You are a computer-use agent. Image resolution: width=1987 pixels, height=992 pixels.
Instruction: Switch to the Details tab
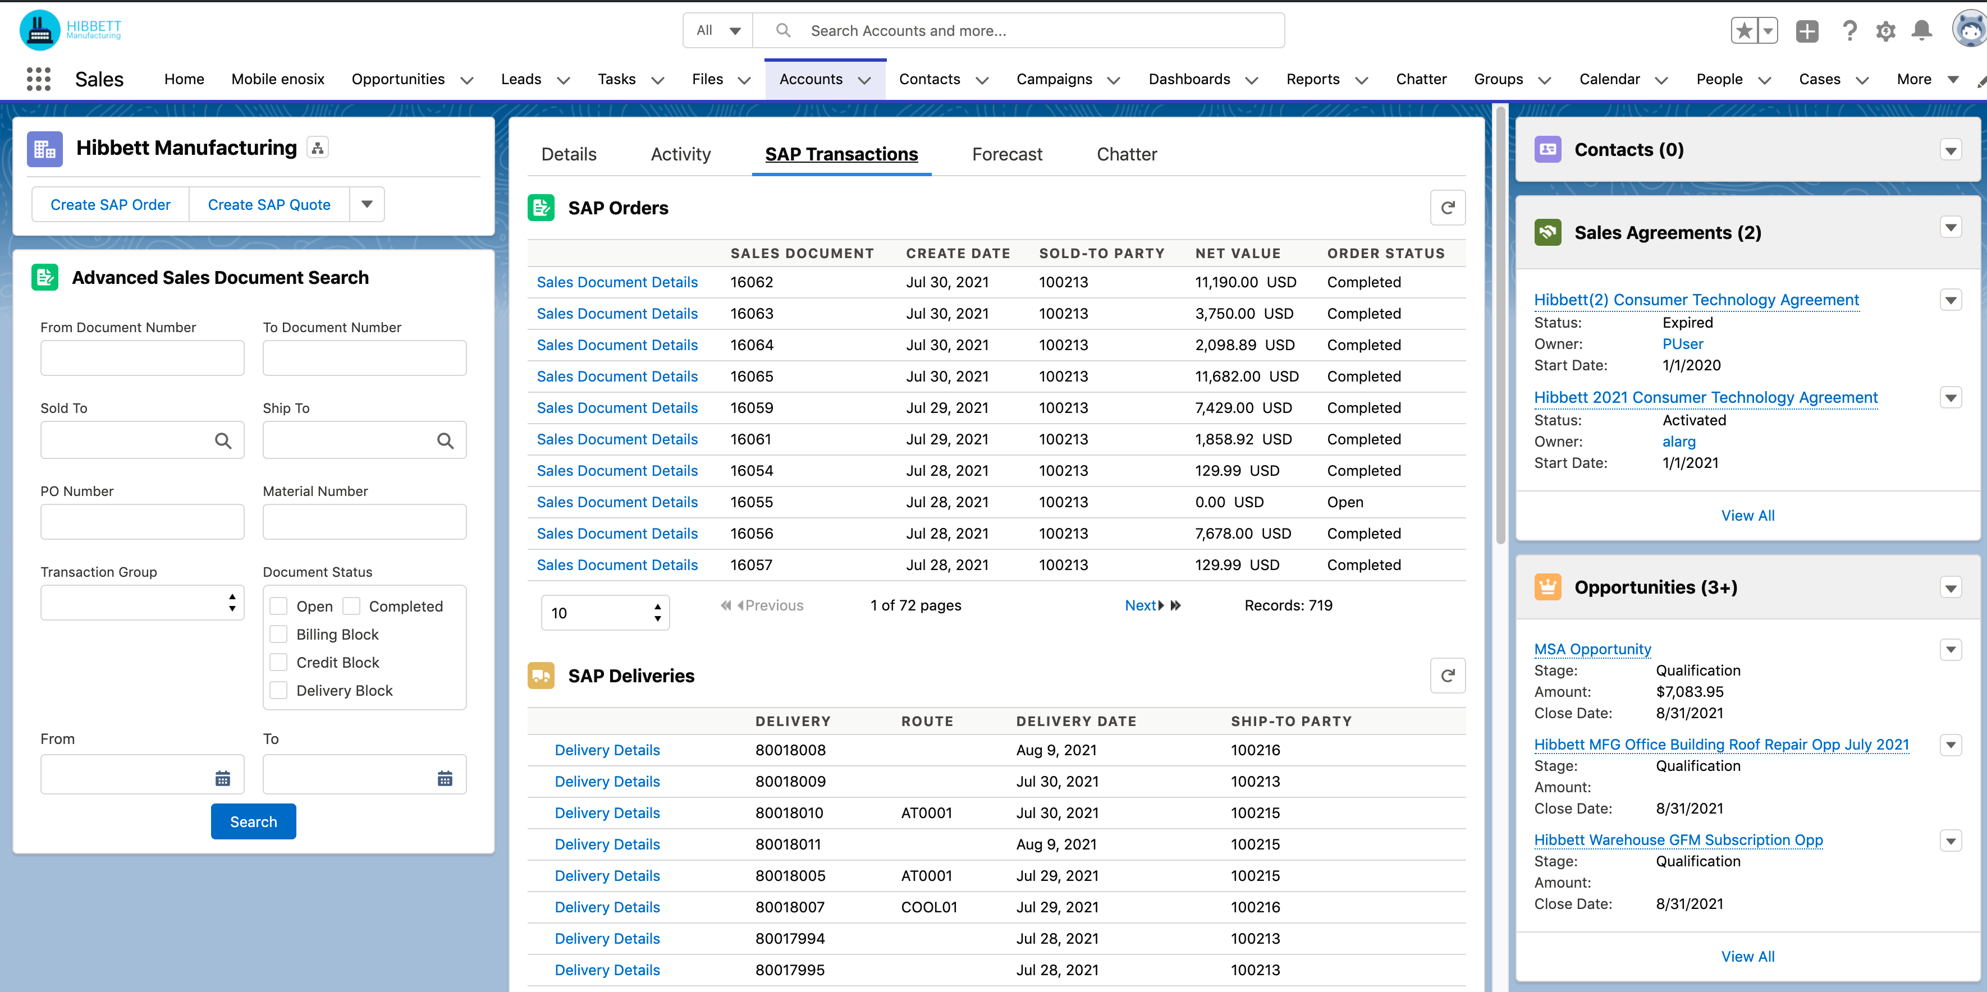click(x=569, y=154)
